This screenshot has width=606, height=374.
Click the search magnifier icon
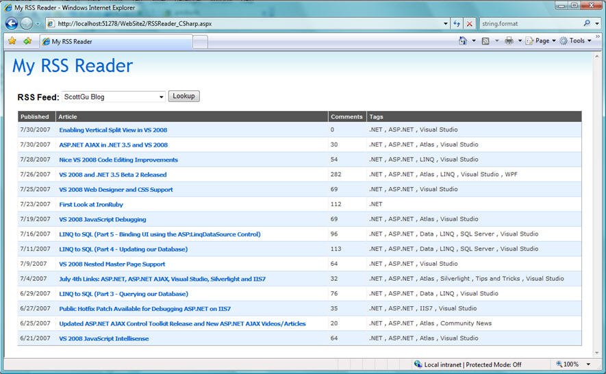point(587,23)
